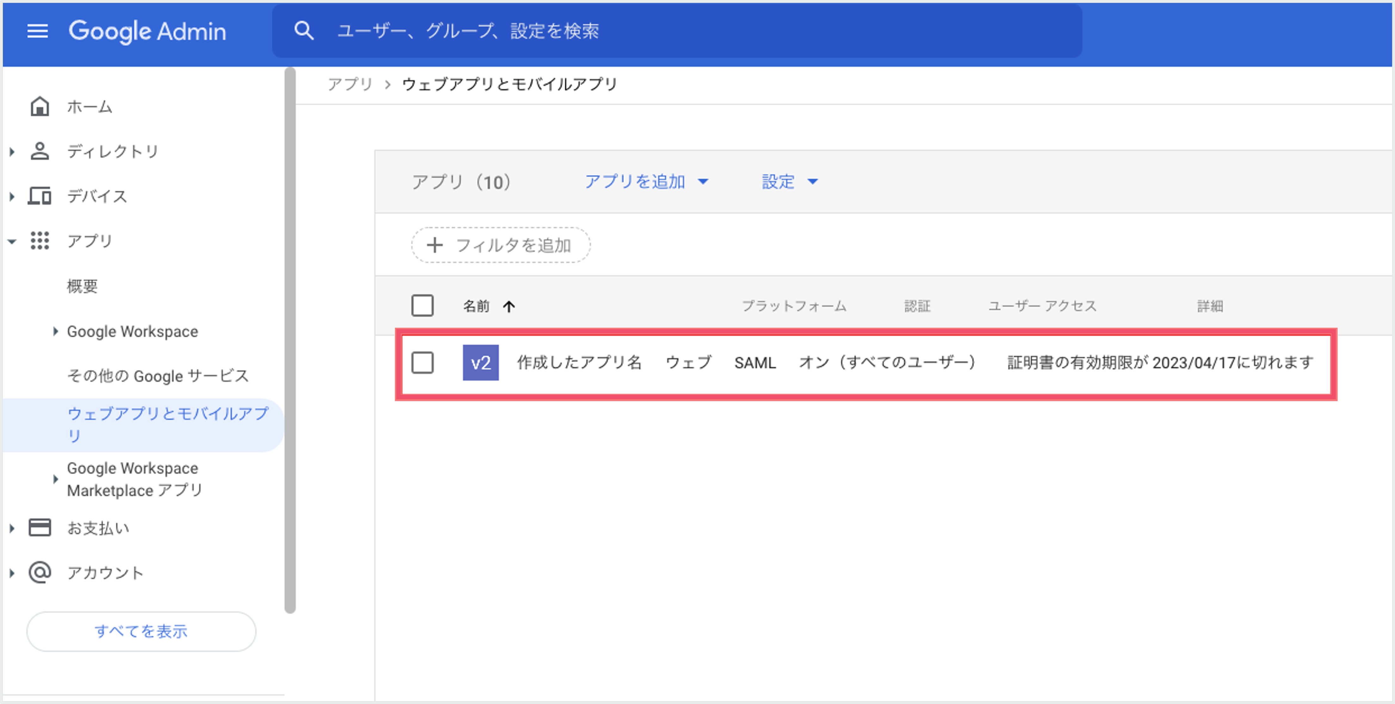1395x704 pixels.
Task: Expand Google Workspace submenu arrow
Action: (x=55, y=331)
